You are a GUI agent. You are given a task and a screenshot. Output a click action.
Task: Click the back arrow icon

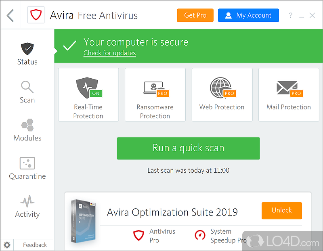[x=10, y=16]
